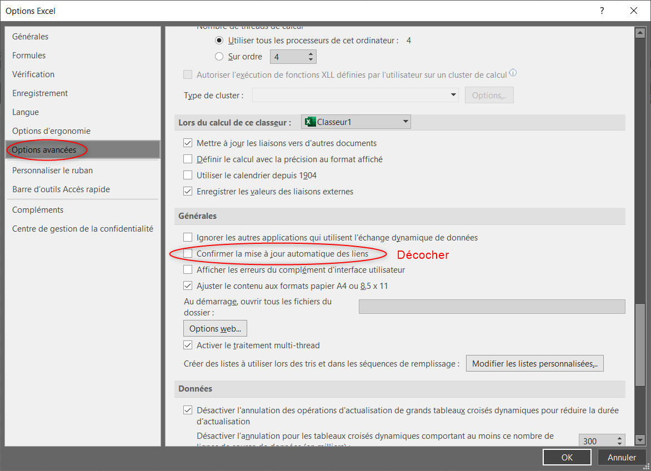Increase the 300 rows spinner value
The height and width of the screenshot is (471, 651).
tap(619, 438)
